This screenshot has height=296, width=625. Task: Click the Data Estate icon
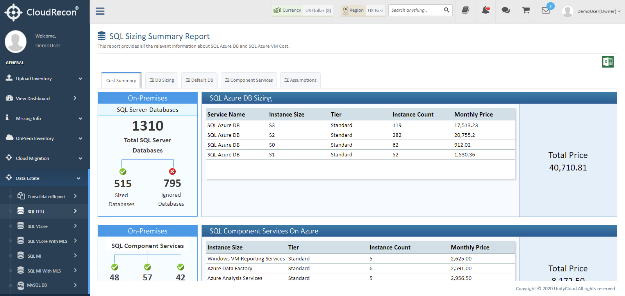click(x=9, y=178)
